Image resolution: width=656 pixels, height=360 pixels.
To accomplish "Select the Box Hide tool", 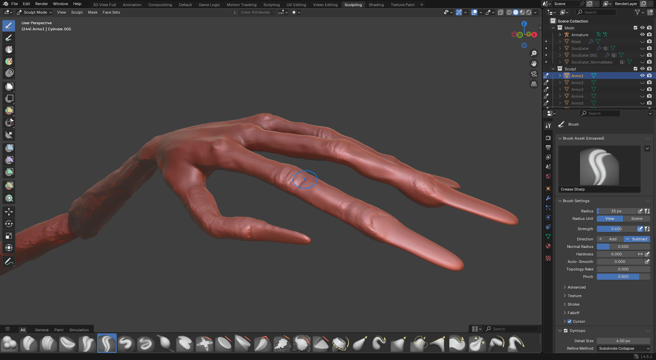I will coord(9,99).
